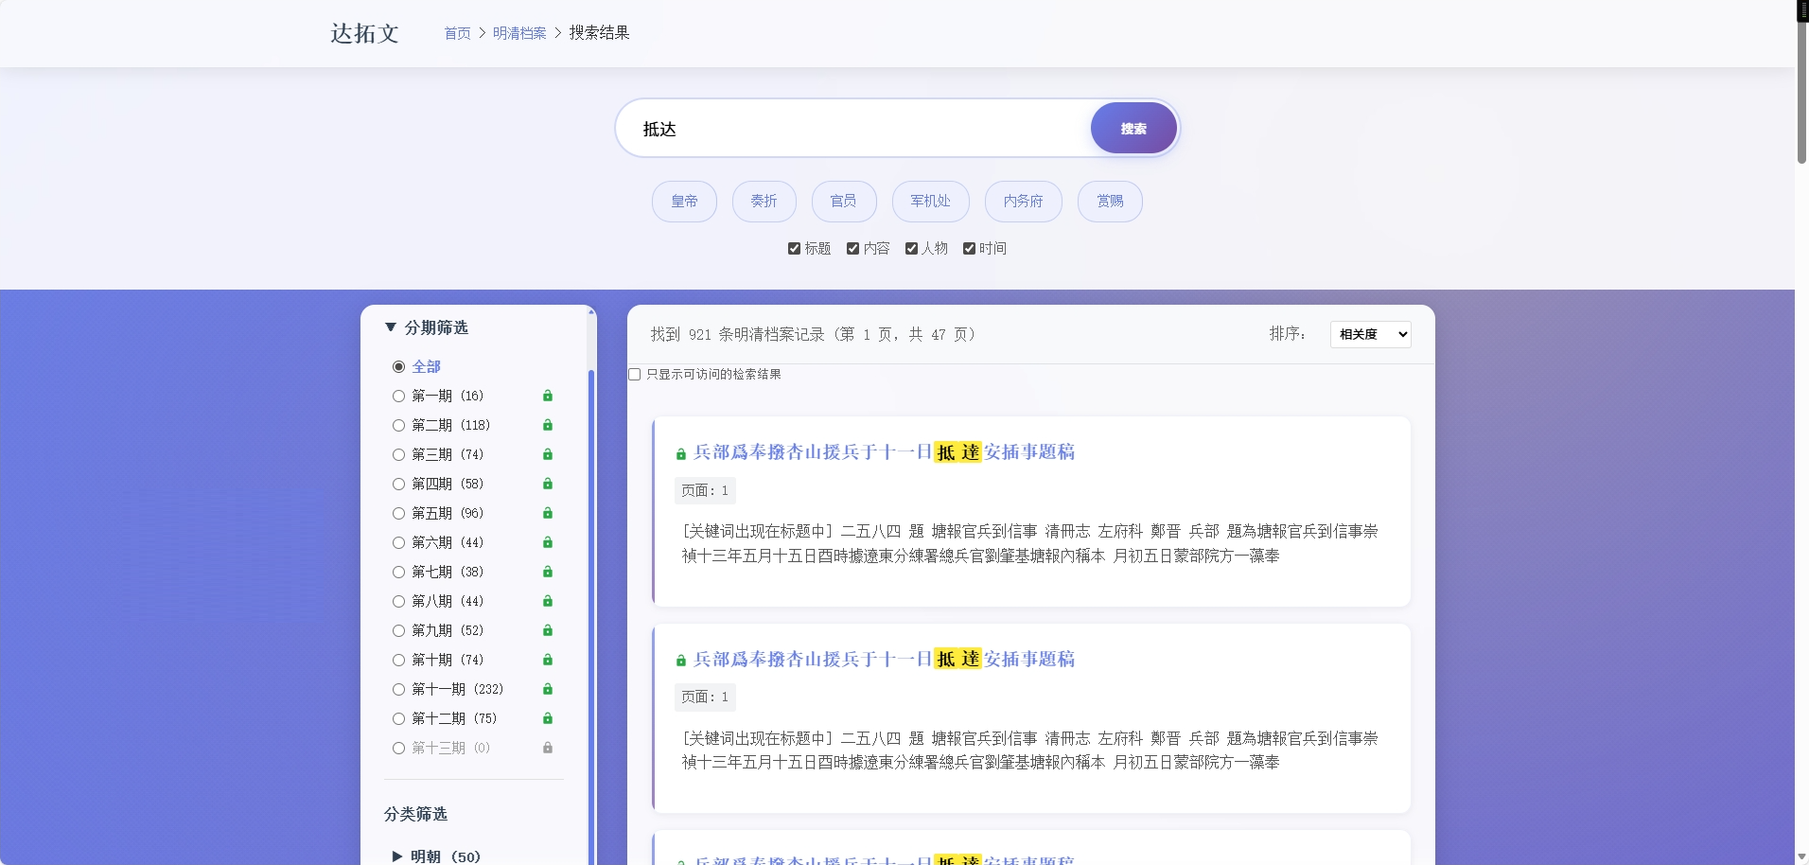1809x865 pixels.
Task: Open the first 兵部 result title link
Action: point(885,452)
